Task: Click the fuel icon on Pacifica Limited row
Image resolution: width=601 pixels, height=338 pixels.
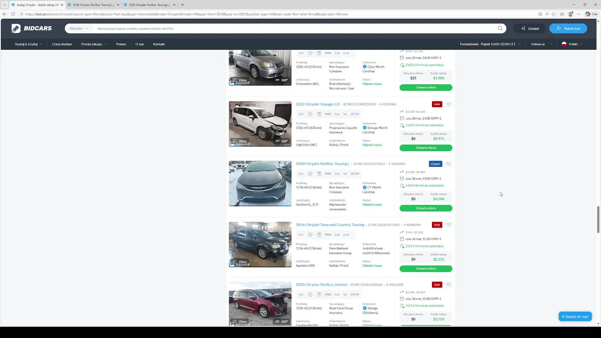Action: point(319,294)
